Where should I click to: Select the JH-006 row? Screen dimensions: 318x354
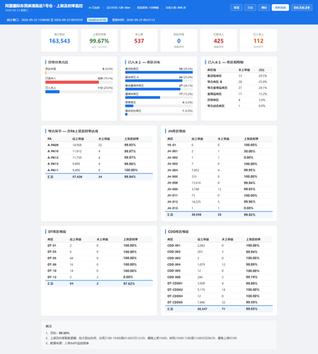(x=219, y=183)
